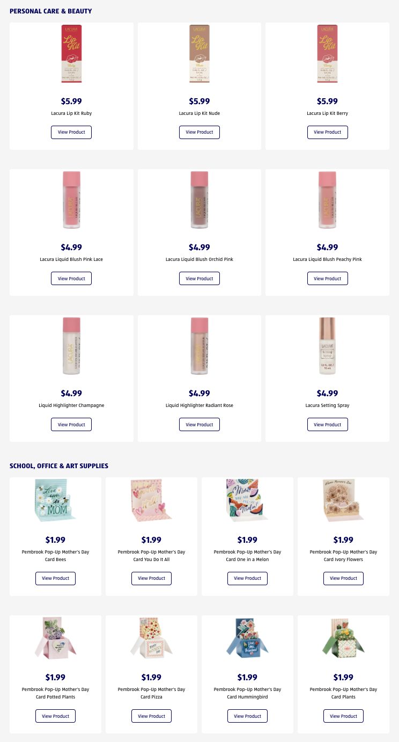This screenshot has width=399, height=742.
Task: Click the Lacura Lip Kit Ruby product image
Action: coord(71,54)
